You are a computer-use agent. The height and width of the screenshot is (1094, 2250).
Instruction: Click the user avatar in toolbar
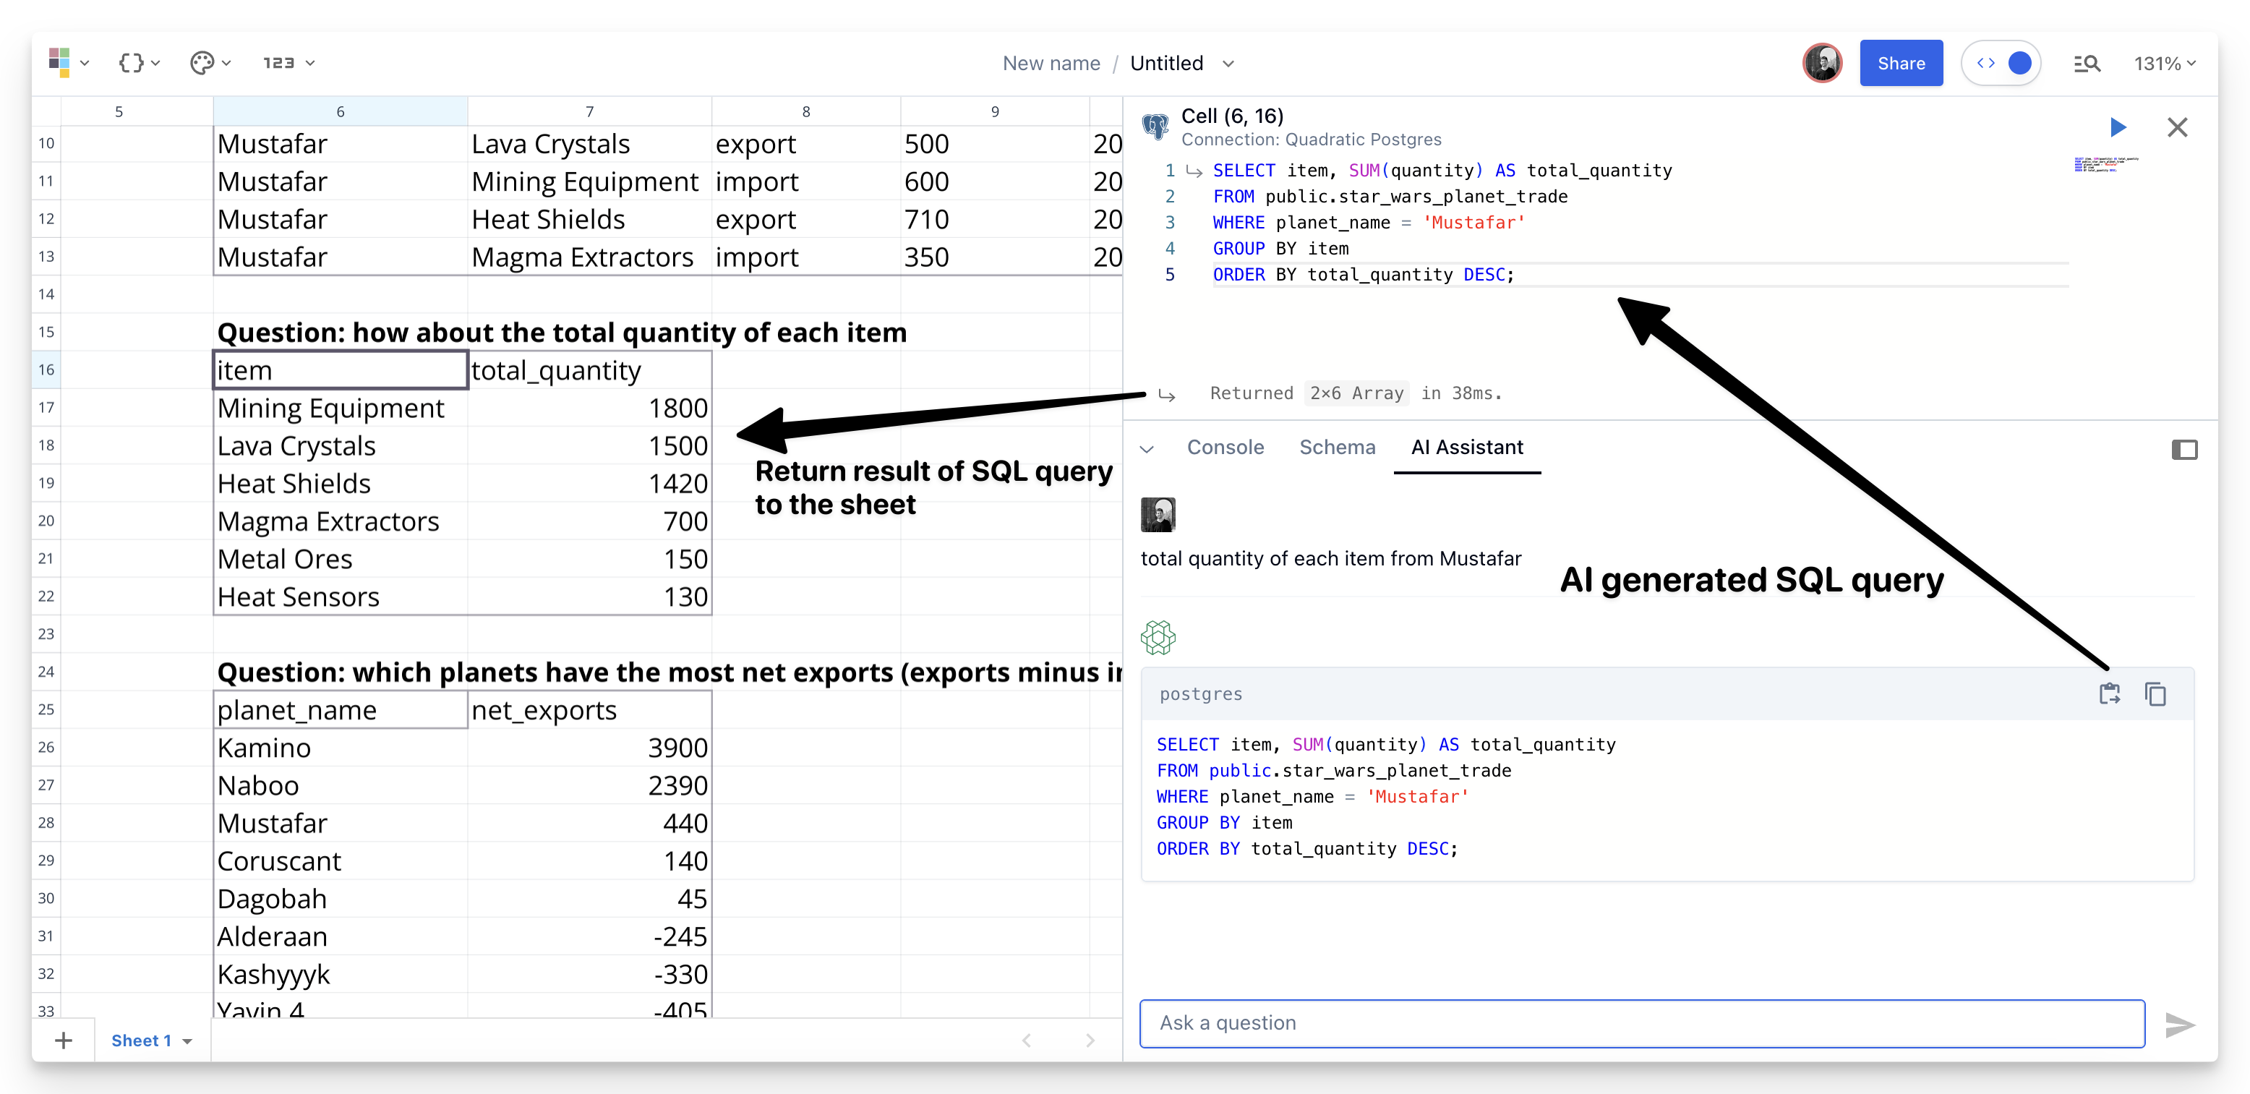pyautogui.click(x=1822, y=63)
